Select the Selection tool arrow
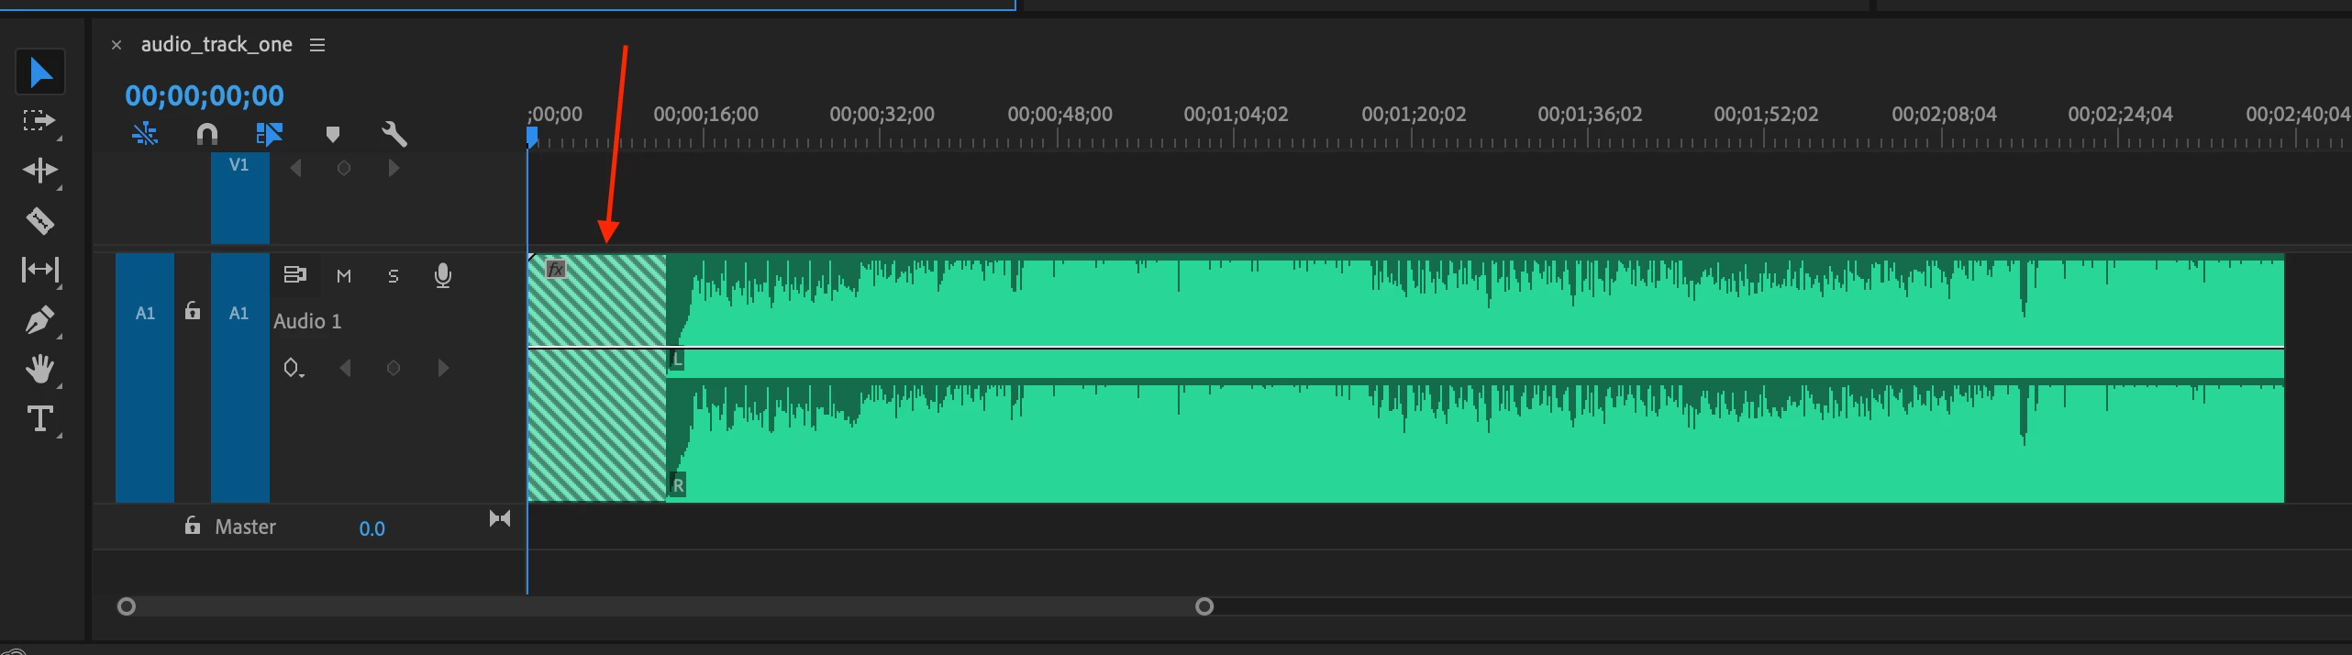This screenshot has height=655, width=2352. point(40,72)
